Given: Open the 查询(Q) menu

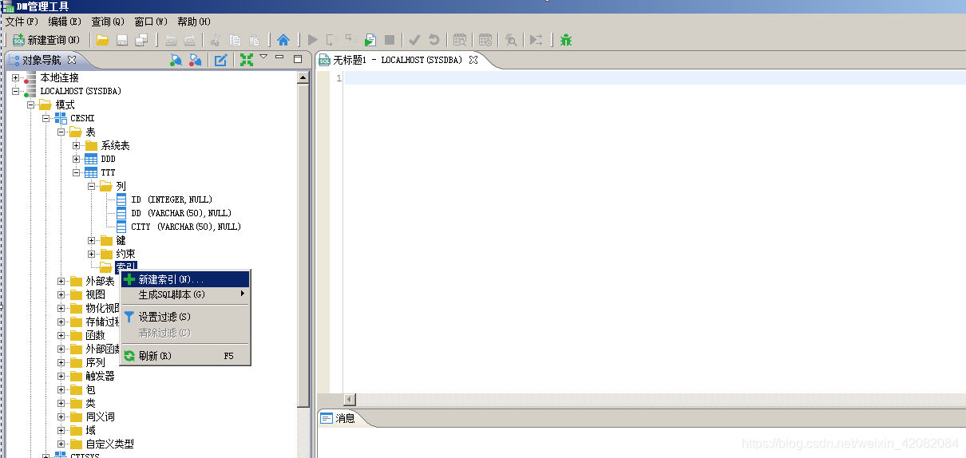Looking at the screenshot, I should [108, 22].
